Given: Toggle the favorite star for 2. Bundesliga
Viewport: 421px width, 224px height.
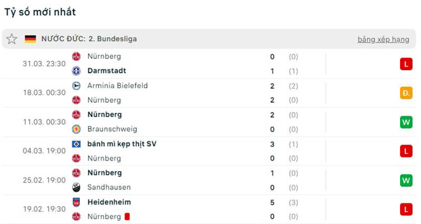Looking at the screenshot, I should [12, 39].
